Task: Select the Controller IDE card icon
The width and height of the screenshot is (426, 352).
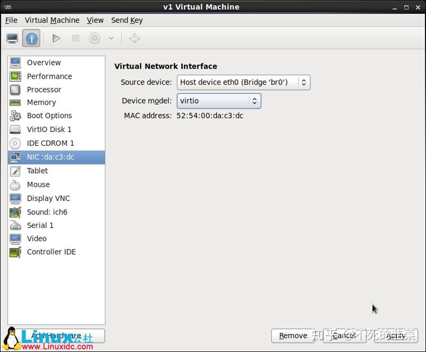Action: [x=15, y=252]
